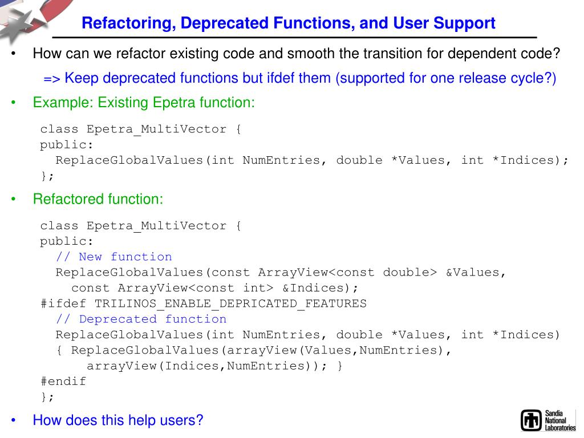Click the "public:" line in the first code block
Viewport: 584px width, 438px height.
click(x=66, y=145)
